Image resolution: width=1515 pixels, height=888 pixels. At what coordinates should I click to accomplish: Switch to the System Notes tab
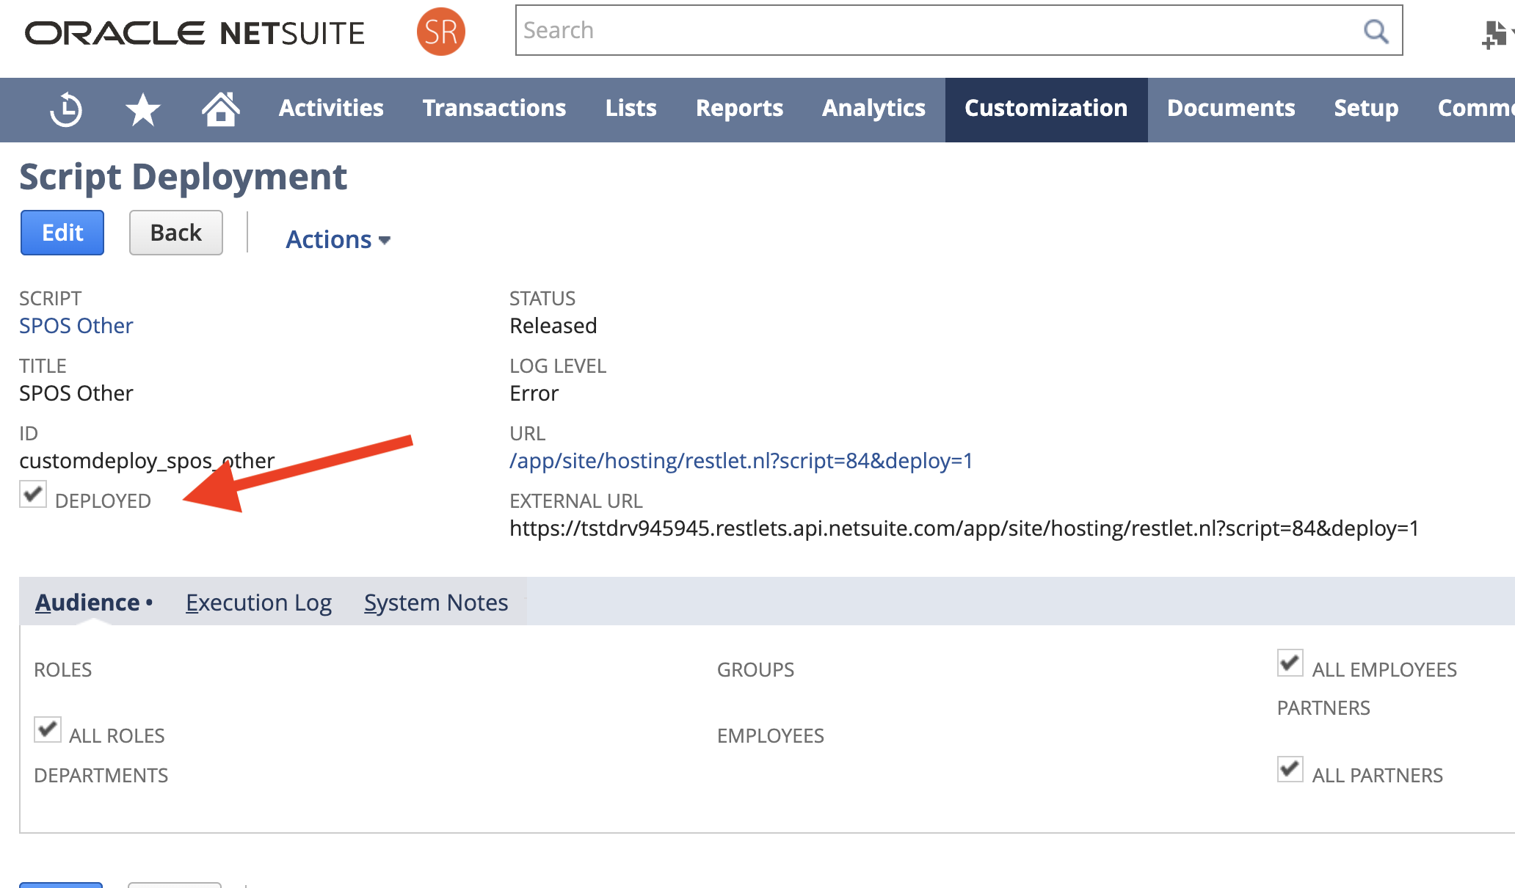pyautogui.click(x=436, y=603)
